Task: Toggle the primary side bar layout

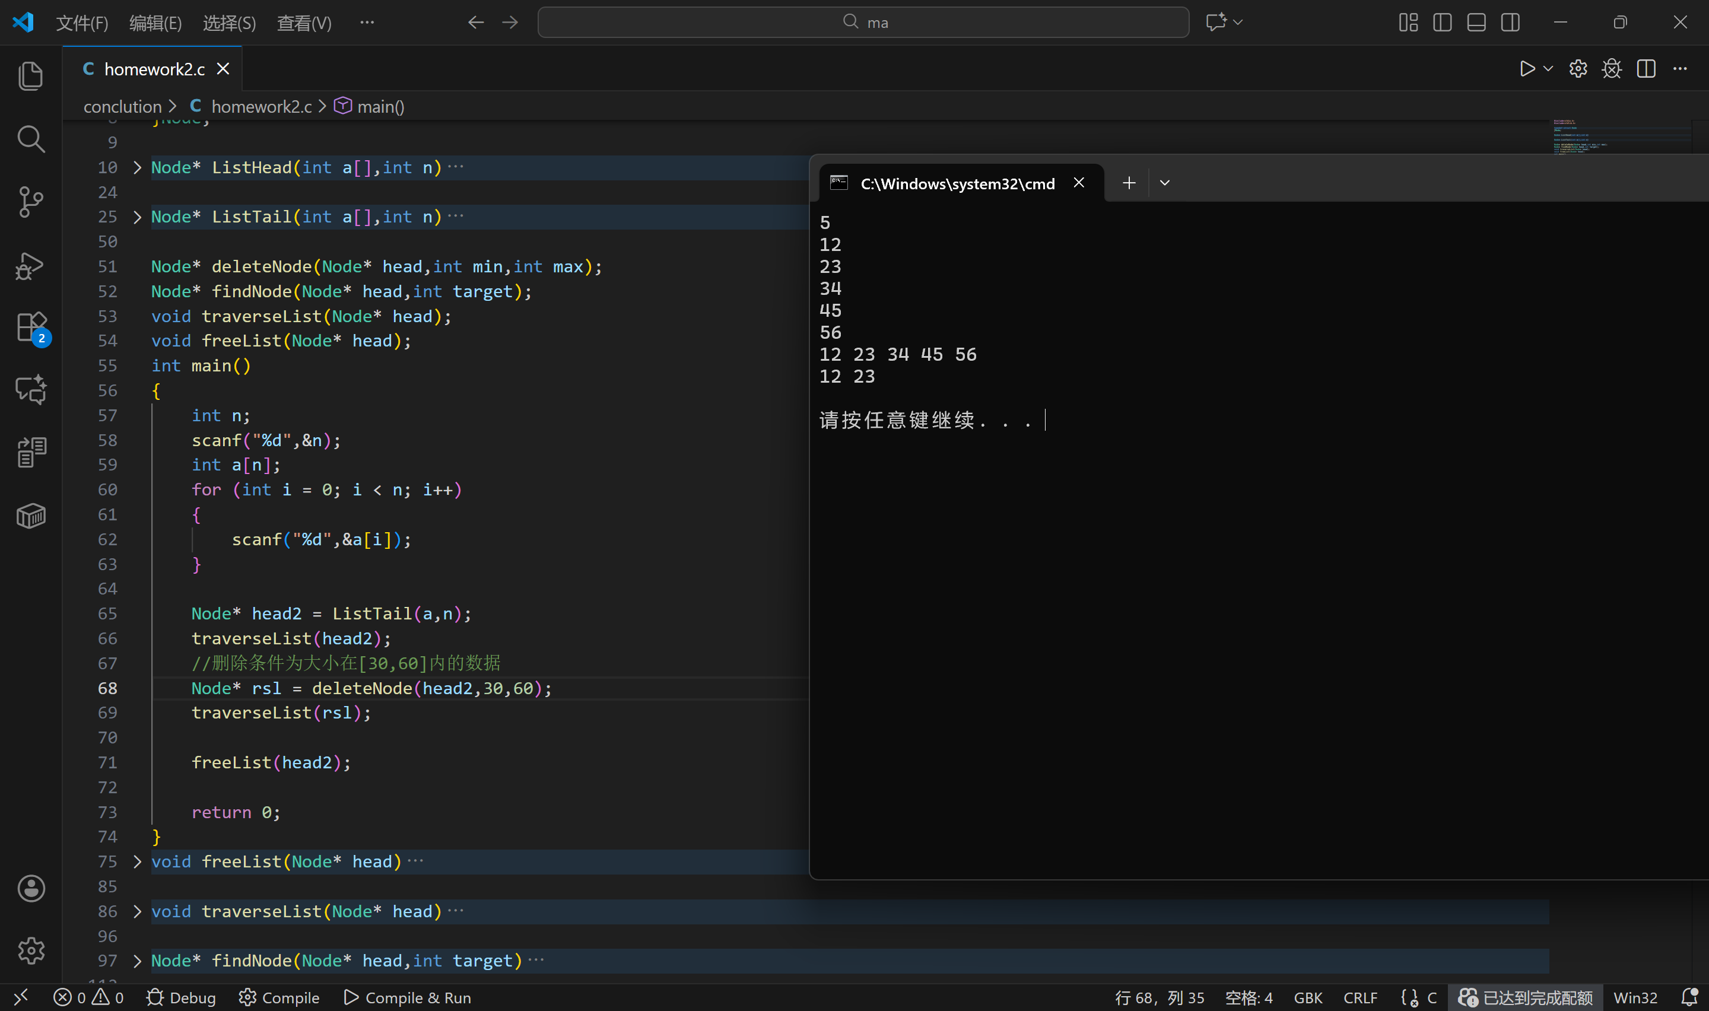Action: 1442,23
